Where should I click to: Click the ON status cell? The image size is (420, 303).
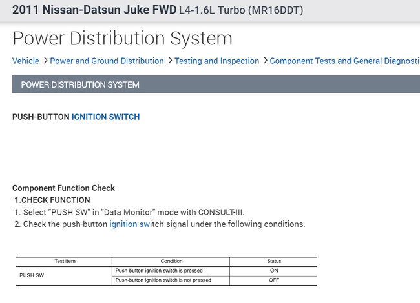coord(274,271)
